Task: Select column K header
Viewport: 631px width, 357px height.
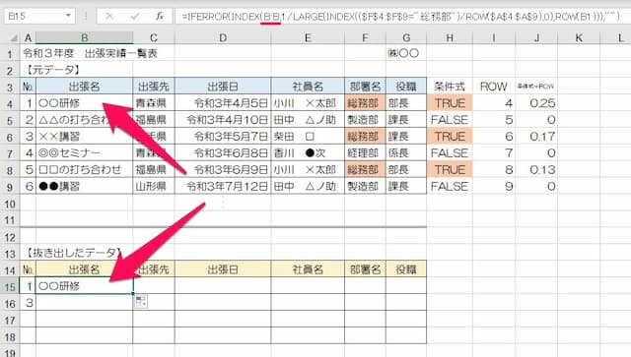Action: pos(579,38)
